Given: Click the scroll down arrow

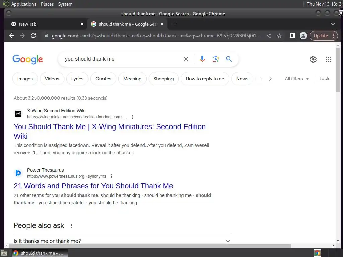Looking at the screenshot, I should (338, 241).
